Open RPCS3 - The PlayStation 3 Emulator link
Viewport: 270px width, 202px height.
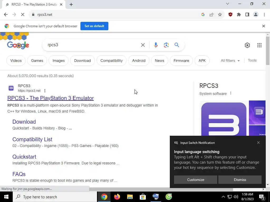51,98
